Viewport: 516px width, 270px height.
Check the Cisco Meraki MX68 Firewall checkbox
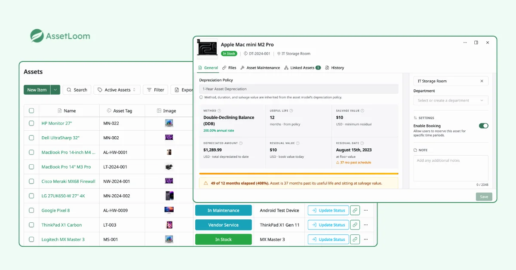click(x=31, y=181)
